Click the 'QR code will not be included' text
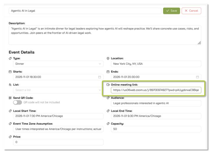Image resolution: width=210 pixels, height=152 pixels. coord(42,102)
